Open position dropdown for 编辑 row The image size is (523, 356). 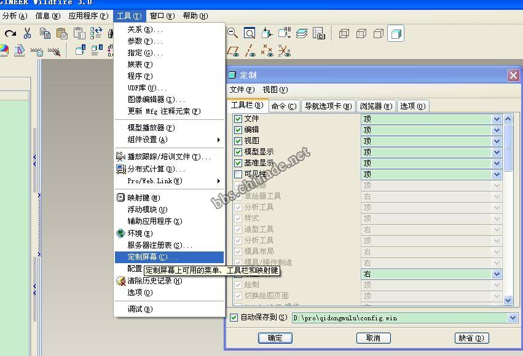pyautogui.click(x=497, y=130)
